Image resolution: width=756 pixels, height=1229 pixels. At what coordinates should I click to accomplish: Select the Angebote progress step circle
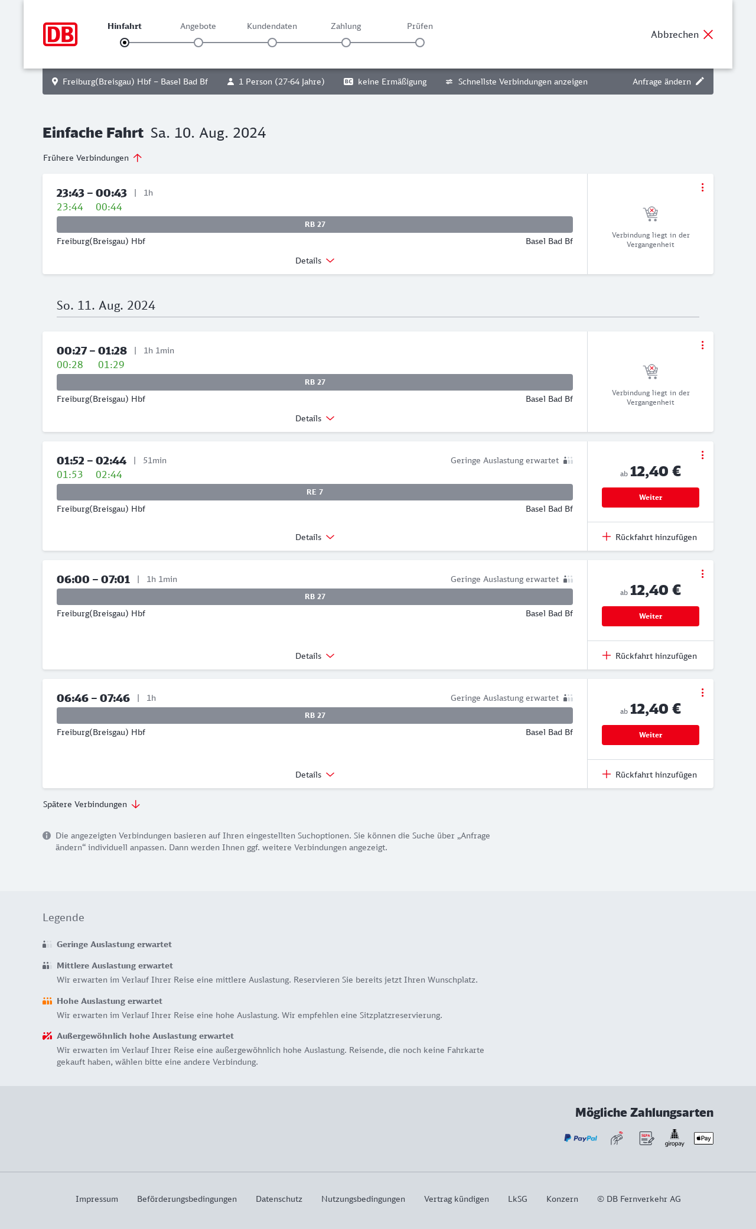pos(198,43)
